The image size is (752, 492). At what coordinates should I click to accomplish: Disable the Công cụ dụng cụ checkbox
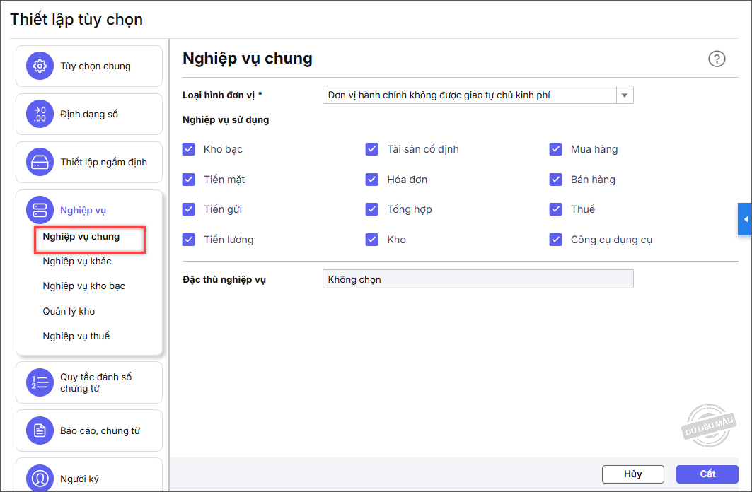556,240
